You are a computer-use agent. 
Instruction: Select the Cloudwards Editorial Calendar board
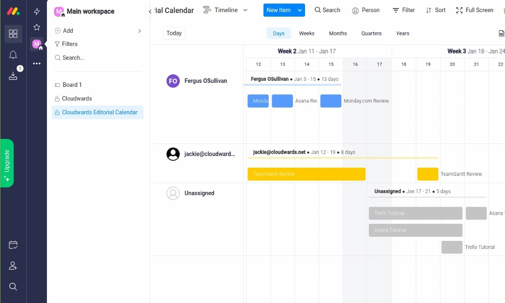(x=97, y=112)
